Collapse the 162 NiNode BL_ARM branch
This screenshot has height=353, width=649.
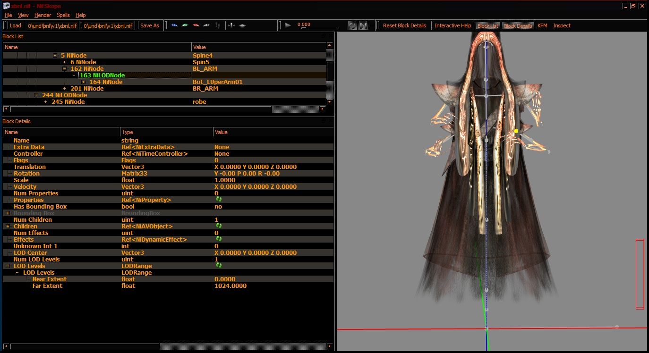point(64,68)
